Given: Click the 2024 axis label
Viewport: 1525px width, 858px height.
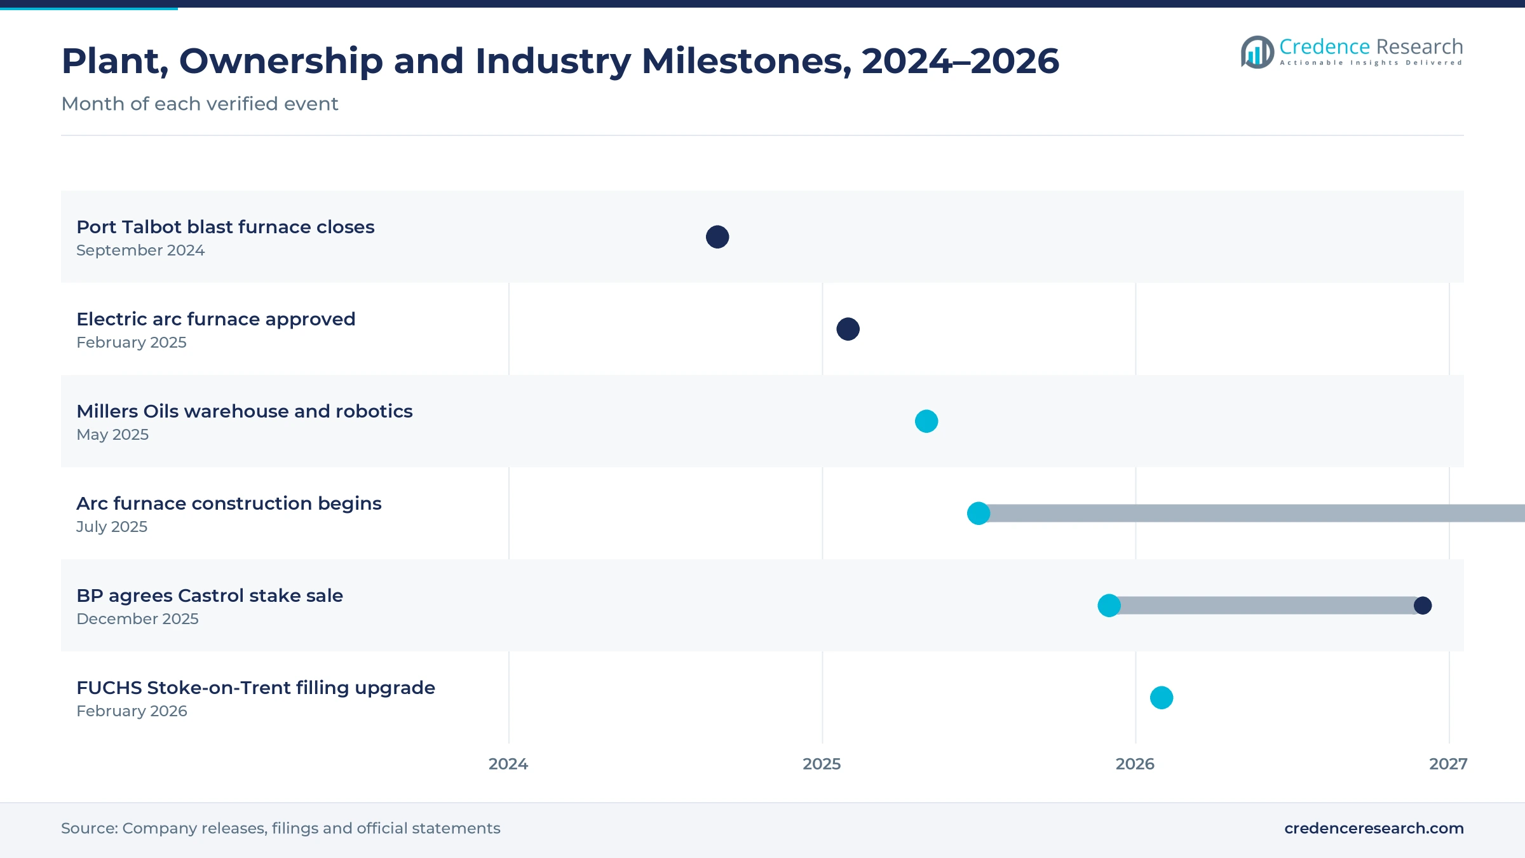Looking at the screenshot, I should pyautogui.click(x=508, y=764).
